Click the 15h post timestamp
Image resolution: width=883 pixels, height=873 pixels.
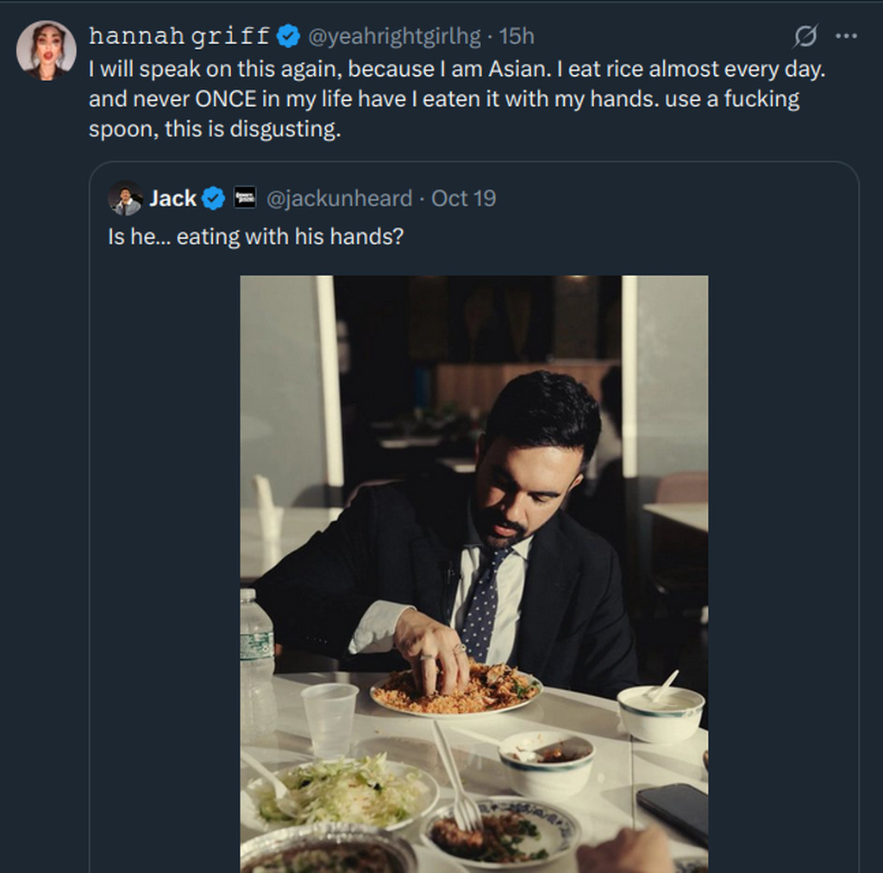pyautogui.click(x=517, y=36)
